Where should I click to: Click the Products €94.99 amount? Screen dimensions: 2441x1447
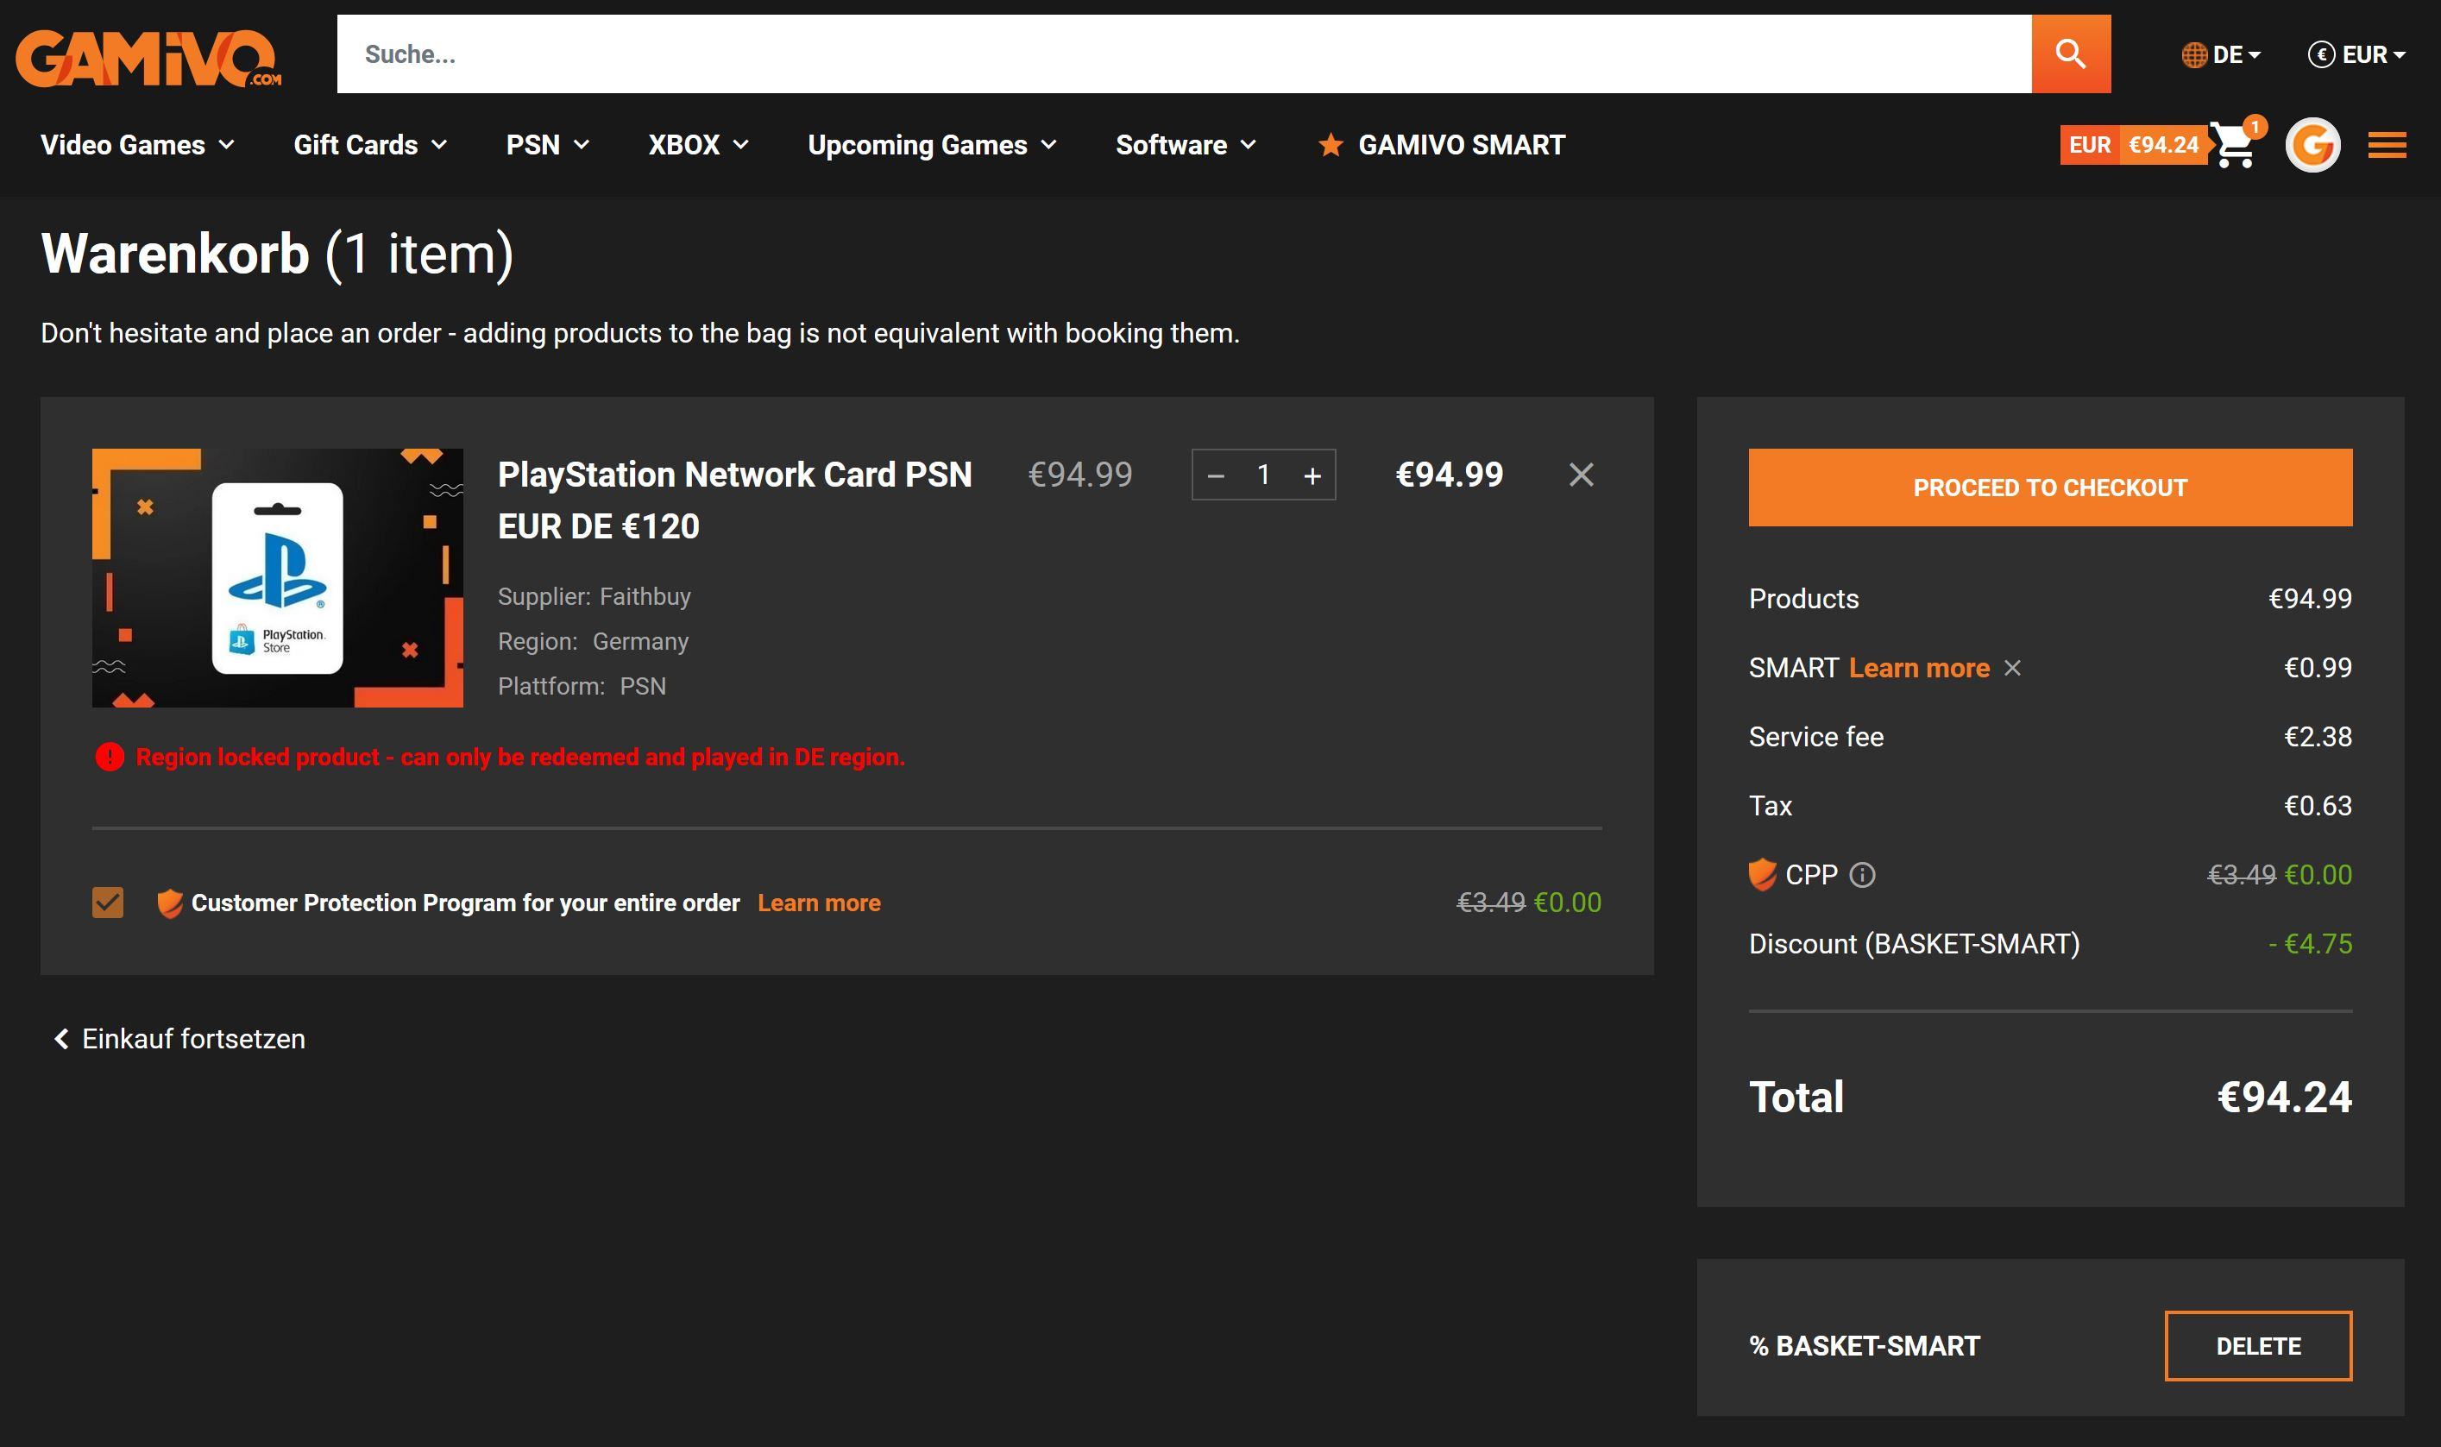point(2309,599)
